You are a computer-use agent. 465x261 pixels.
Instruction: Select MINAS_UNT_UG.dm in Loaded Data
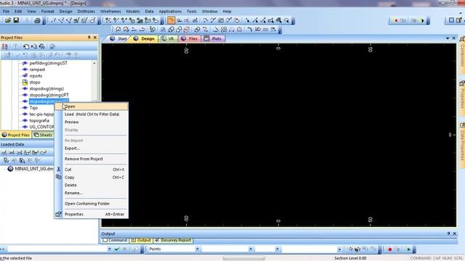(34, 169)
